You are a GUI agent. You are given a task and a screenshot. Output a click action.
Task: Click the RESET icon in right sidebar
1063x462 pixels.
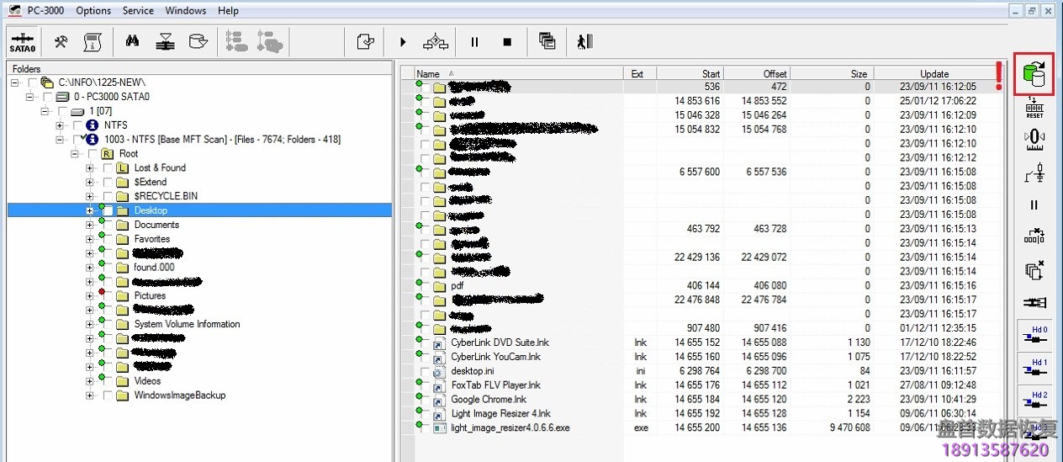1034,109
